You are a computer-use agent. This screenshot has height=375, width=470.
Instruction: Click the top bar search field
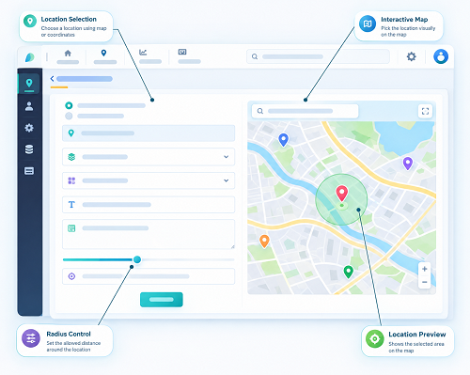pyautogui.click(x=318, y=56)
